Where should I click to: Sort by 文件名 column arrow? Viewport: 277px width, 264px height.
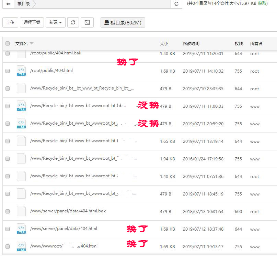point(32,44)
